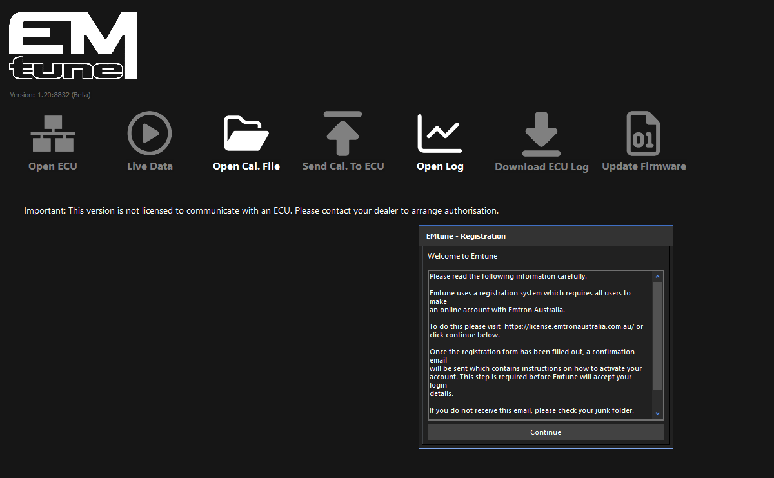Click the "Welcome to Emtune" heading
This screenshot has width=774, height=478.
[x=462, y=256]
